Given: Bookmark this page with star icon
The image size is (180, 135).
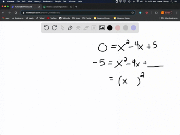Looking at the screenshot, I should 132,13.
